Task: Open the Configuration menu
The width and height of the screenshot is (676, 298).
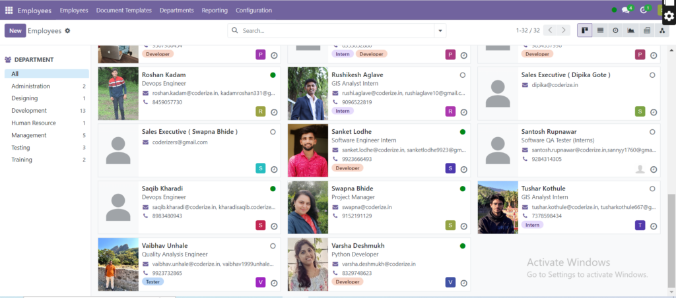Action: [x=253, y=11]
